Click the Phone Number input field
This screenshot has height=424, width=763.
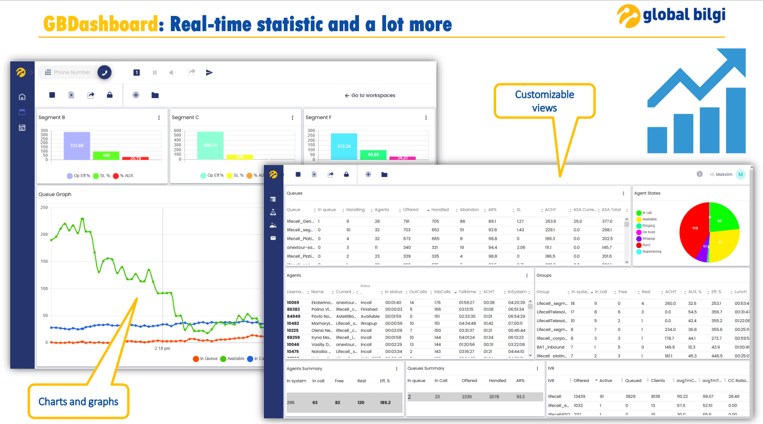pyautogui.click(x=72, y=73)
